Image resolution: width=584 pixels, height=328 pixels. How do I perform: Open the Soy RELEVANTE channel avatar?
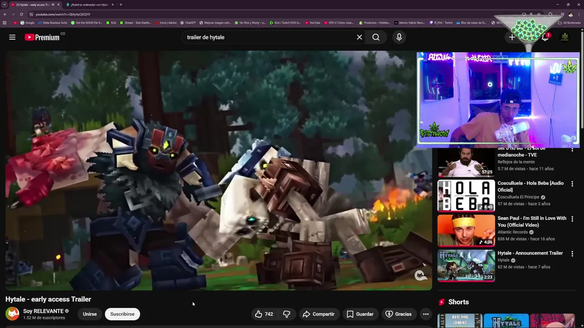[12, 314]
